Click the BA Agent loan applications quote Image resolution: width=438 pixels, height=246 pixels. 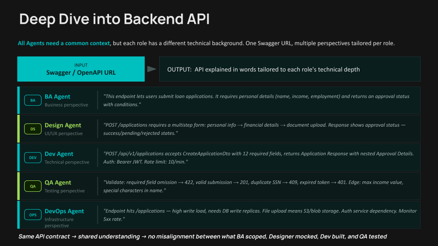coord(256,100)
